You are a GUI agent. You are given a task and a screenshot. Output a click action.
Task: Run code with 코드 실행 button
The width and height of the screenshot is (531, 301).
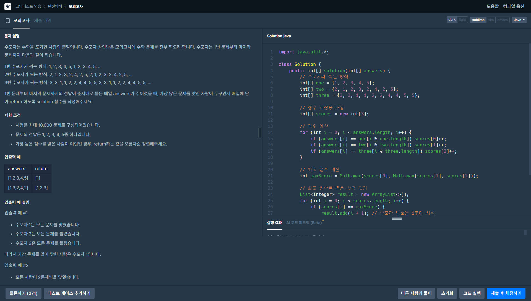click(472, 293)
